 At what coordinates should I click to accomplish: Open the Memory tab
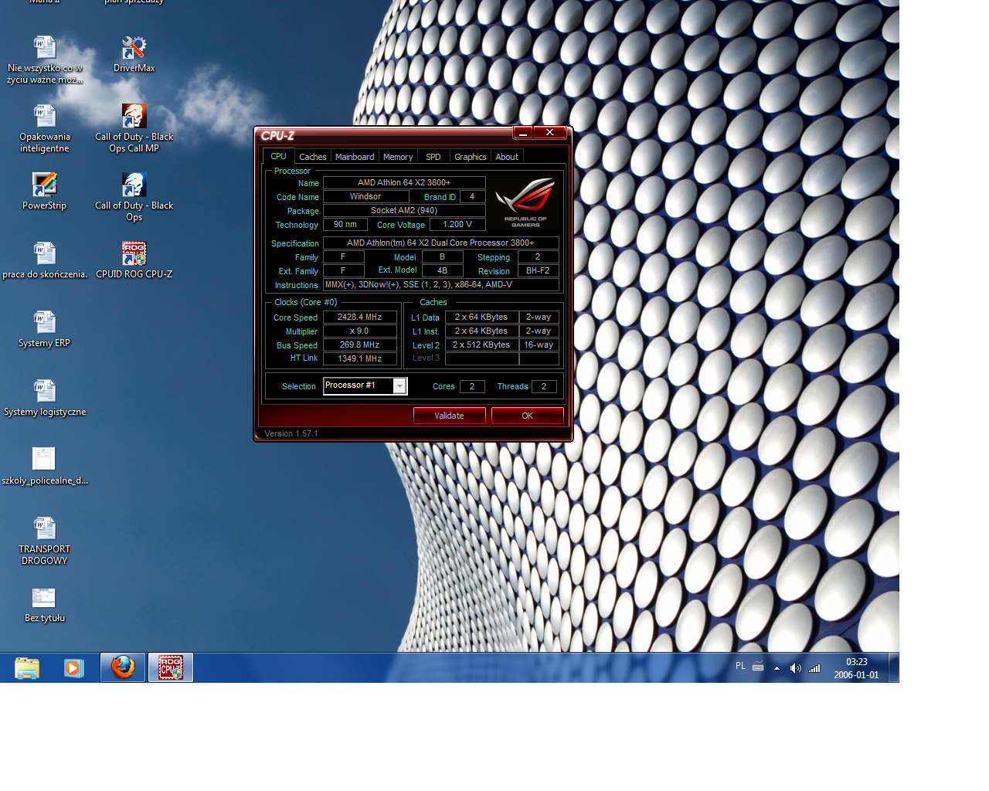click(398, 157)
